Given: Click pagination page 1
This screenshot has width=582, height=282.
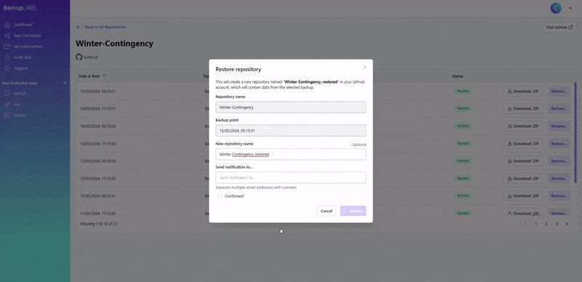Looking at the screenshot, I should 535,224.
